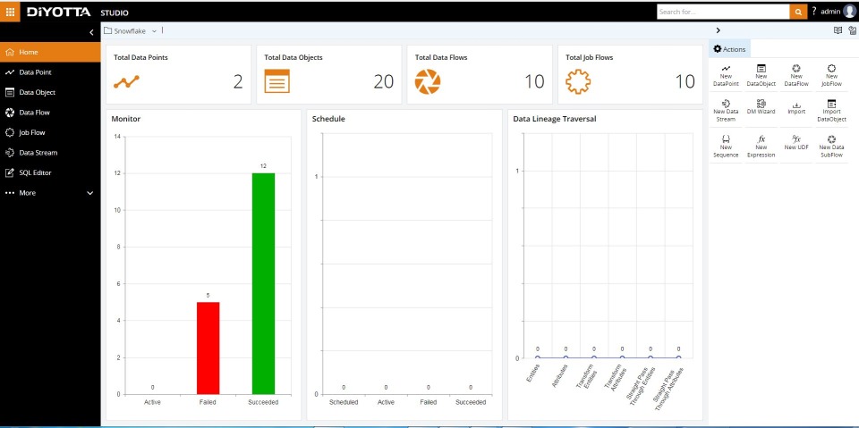Click inside the Search for field
Screen dimensions: 859x428
click(723, 12)
